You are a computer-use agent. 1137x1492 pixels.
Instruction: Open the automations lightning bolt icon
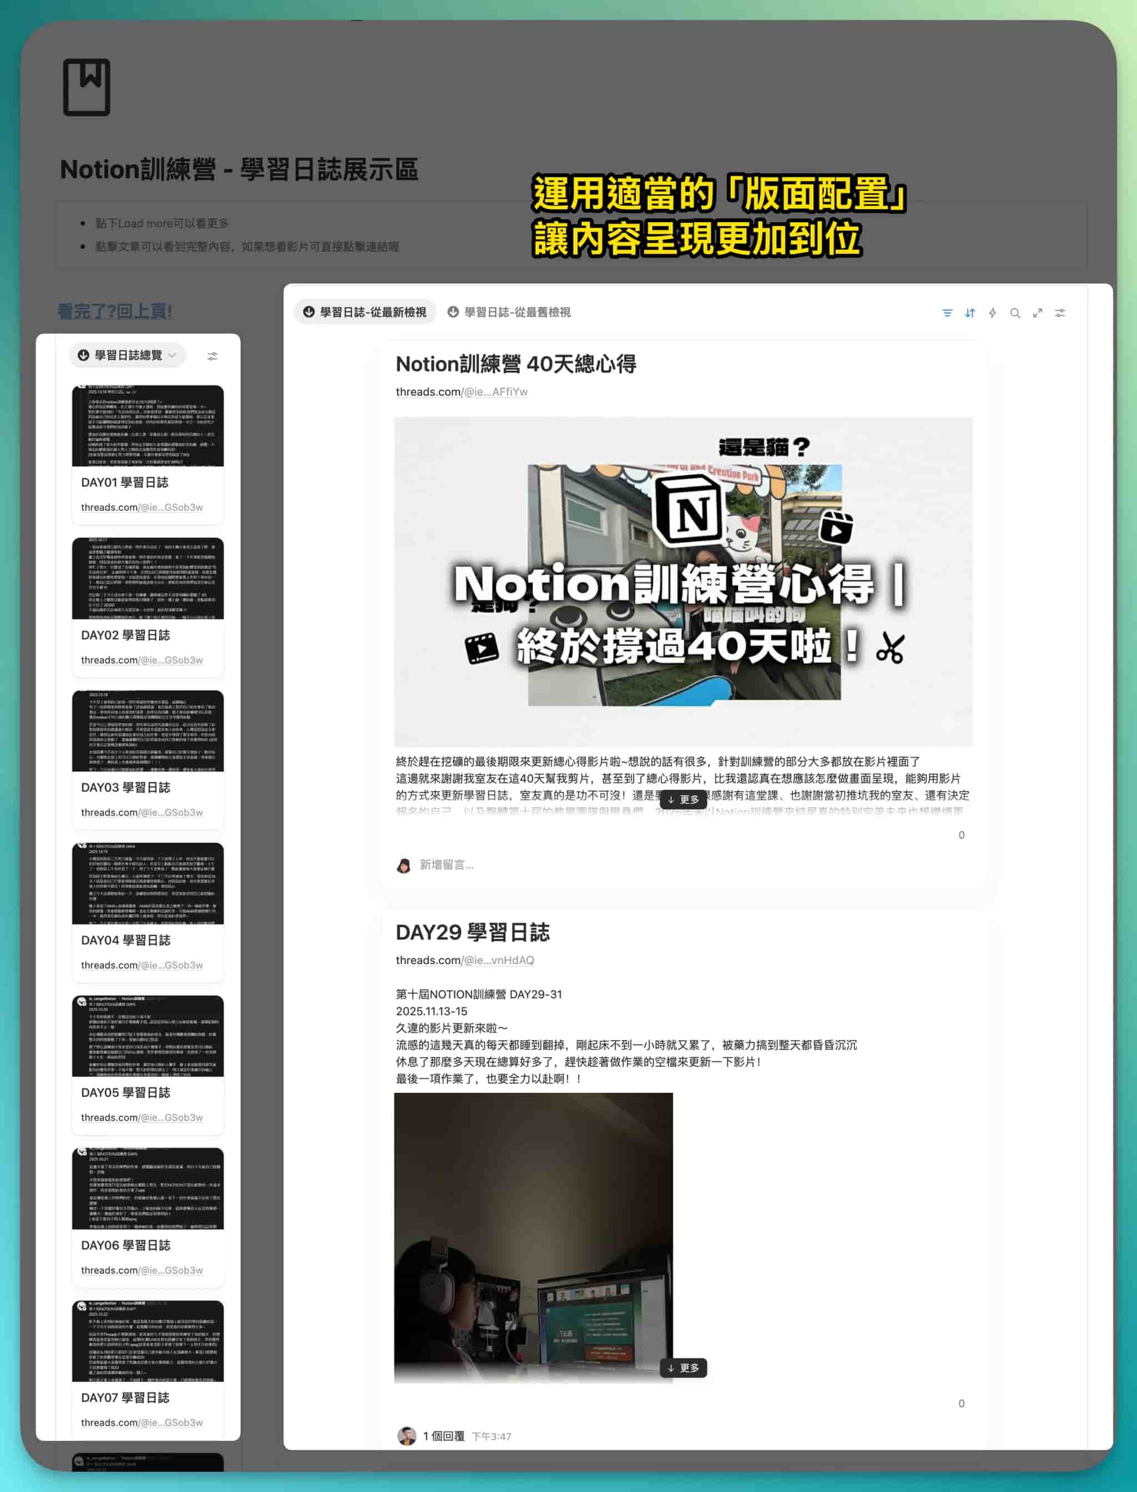click(992, 313)
